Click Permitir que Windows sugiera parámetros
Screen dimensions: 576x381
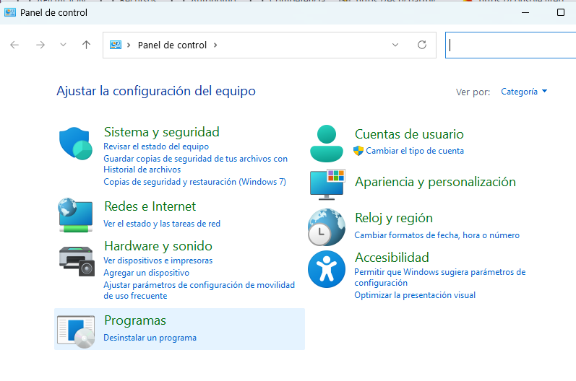point(439,277)
